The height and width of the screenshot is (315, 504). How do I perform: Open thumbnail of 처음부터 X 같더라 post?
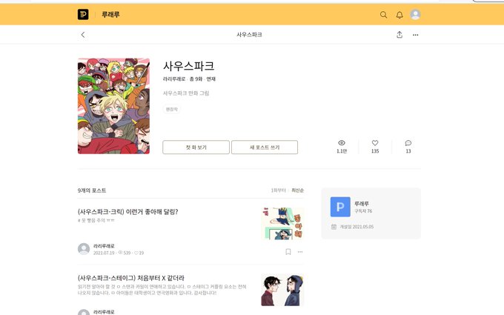point(282,290)
